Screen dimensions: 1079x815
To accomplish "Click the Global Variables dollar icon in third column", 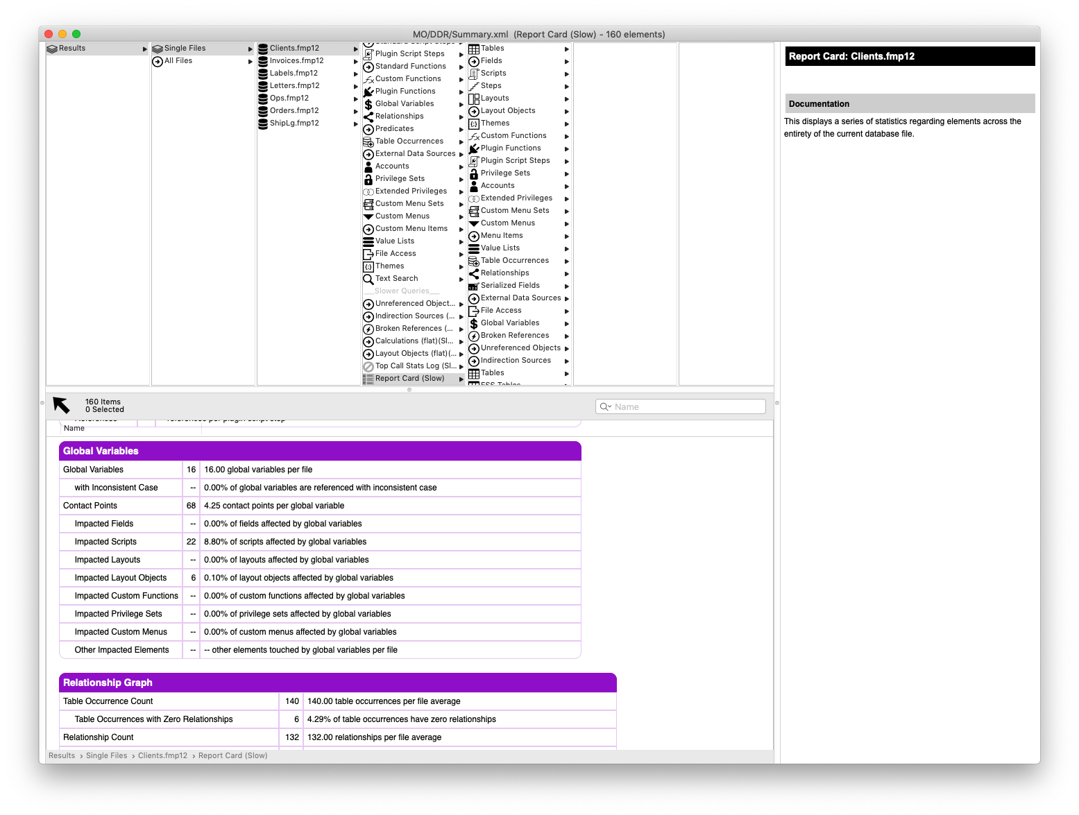I will tap(368, 104).
